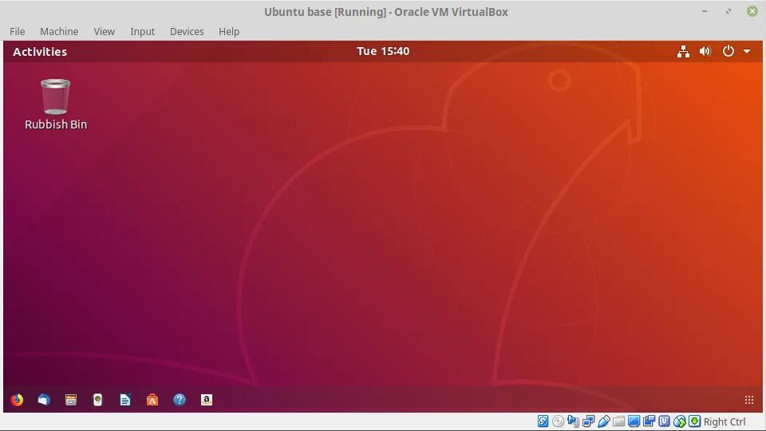Click the recording status icon with overlapping squares
The width and height of the screenshot is (766, 431).
650,421
